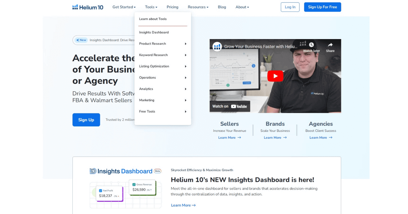This screenshot has height=214, width=408.
Task: Expand Operations submenu
Action: pyautogui.click(x=163, y=77)
